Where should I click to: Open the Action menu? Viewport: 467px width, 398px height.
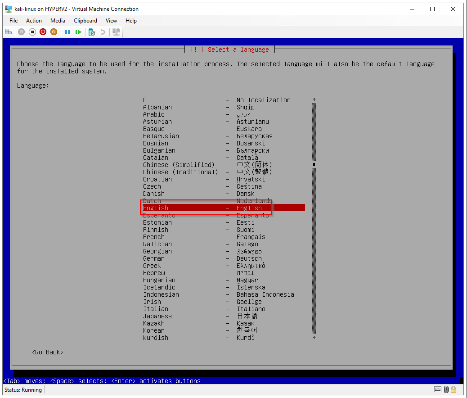pyautogui.click(x=34, y=21)
